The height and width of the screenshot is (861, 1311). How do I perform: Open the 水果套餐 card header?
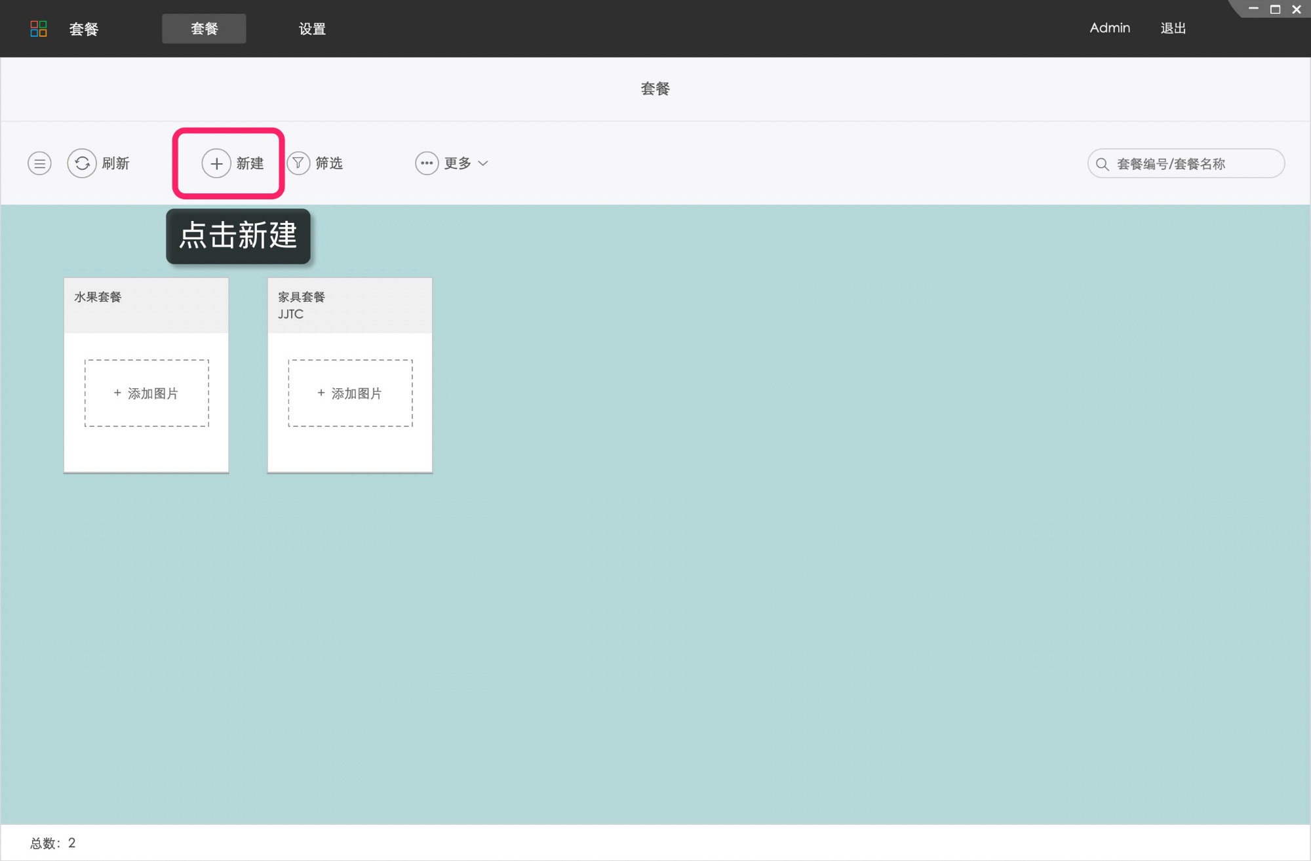point(146,305)
